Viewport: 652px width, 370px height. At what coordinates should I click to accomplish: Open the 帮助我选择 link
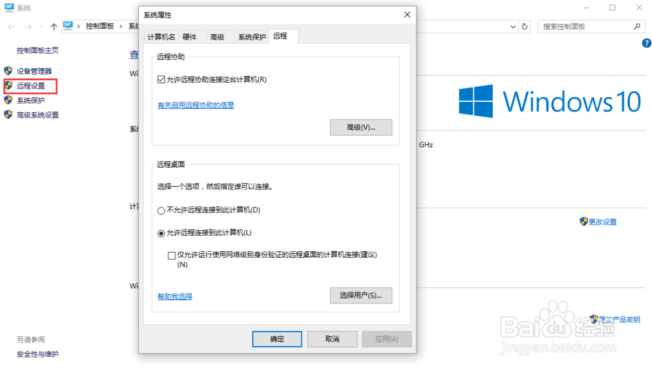175,296
